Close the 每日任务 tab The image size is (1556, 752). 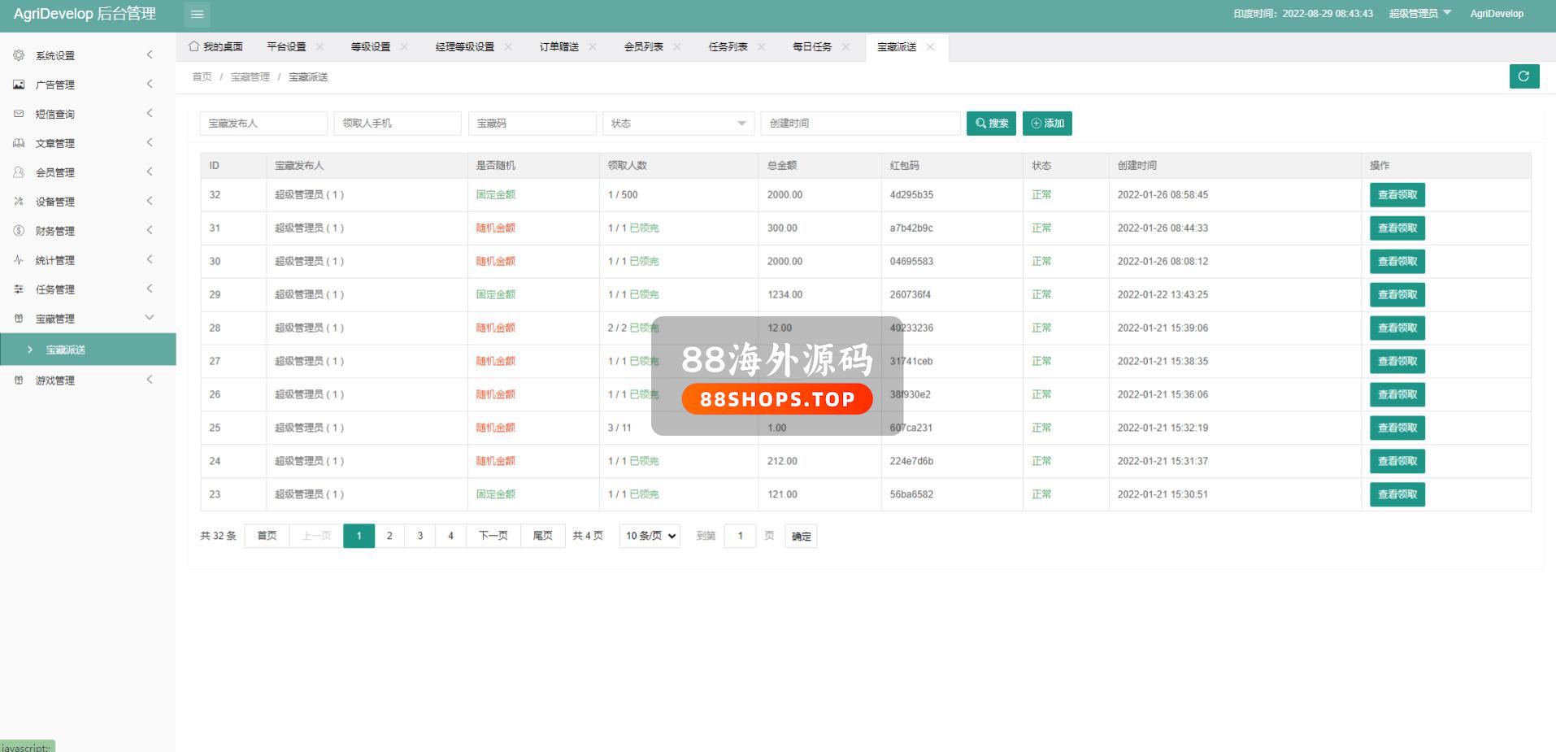click(845, 47)
